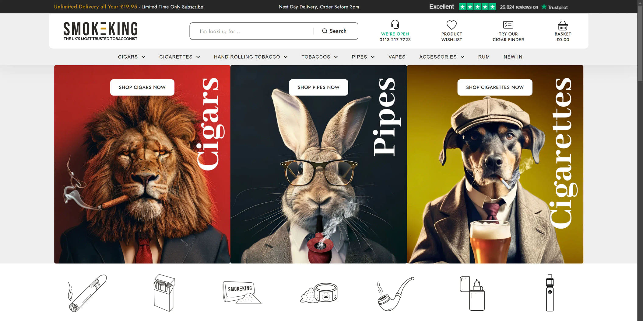Click Unlimited Delivery all Year £19.95 text

tap(96, 7)
